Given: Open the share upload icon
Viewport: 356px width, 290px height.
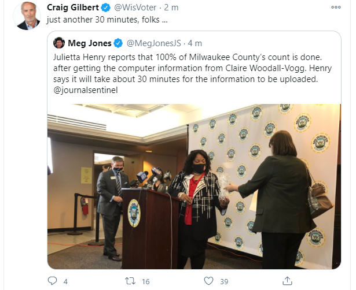Looking at the screenshot, I should click(x=287, y=281).
